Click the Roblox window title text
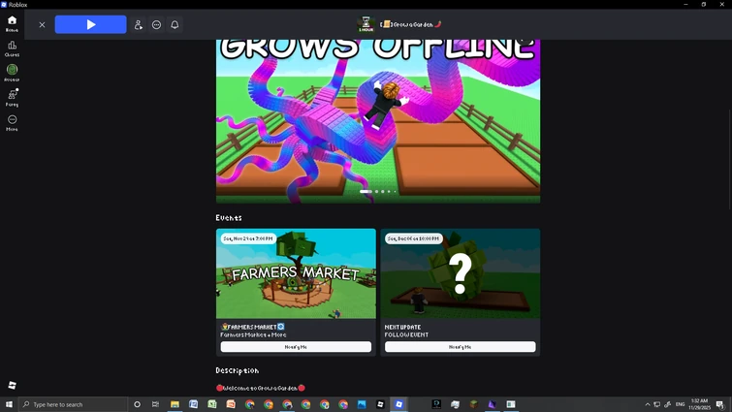This screenshot has height=412, width=732. tap(17, 5)
